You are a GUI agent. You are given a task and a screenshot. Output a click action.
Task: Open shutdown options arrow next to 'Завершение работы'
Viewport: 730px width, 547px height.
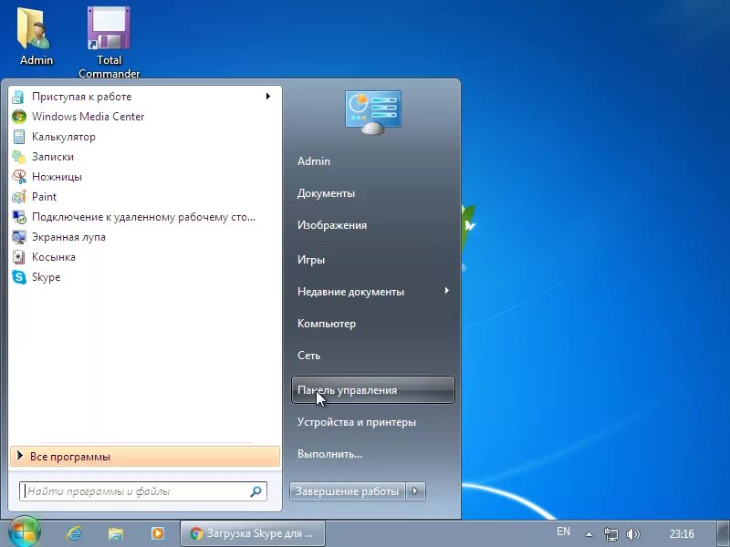[x=415, y=491]
